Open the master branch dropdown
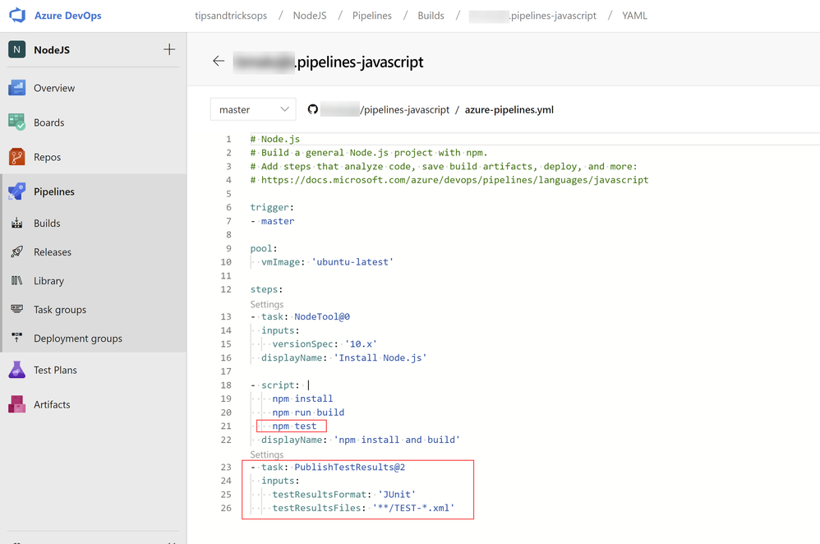820x544 pixels. pos(253,109)
